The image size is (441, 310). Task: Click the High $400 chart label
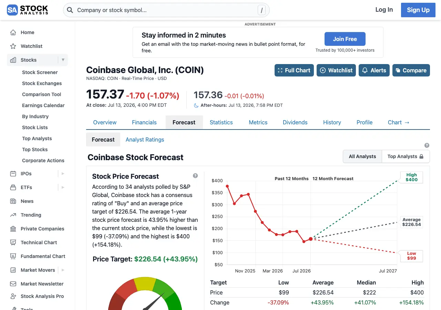click(411, 177)
